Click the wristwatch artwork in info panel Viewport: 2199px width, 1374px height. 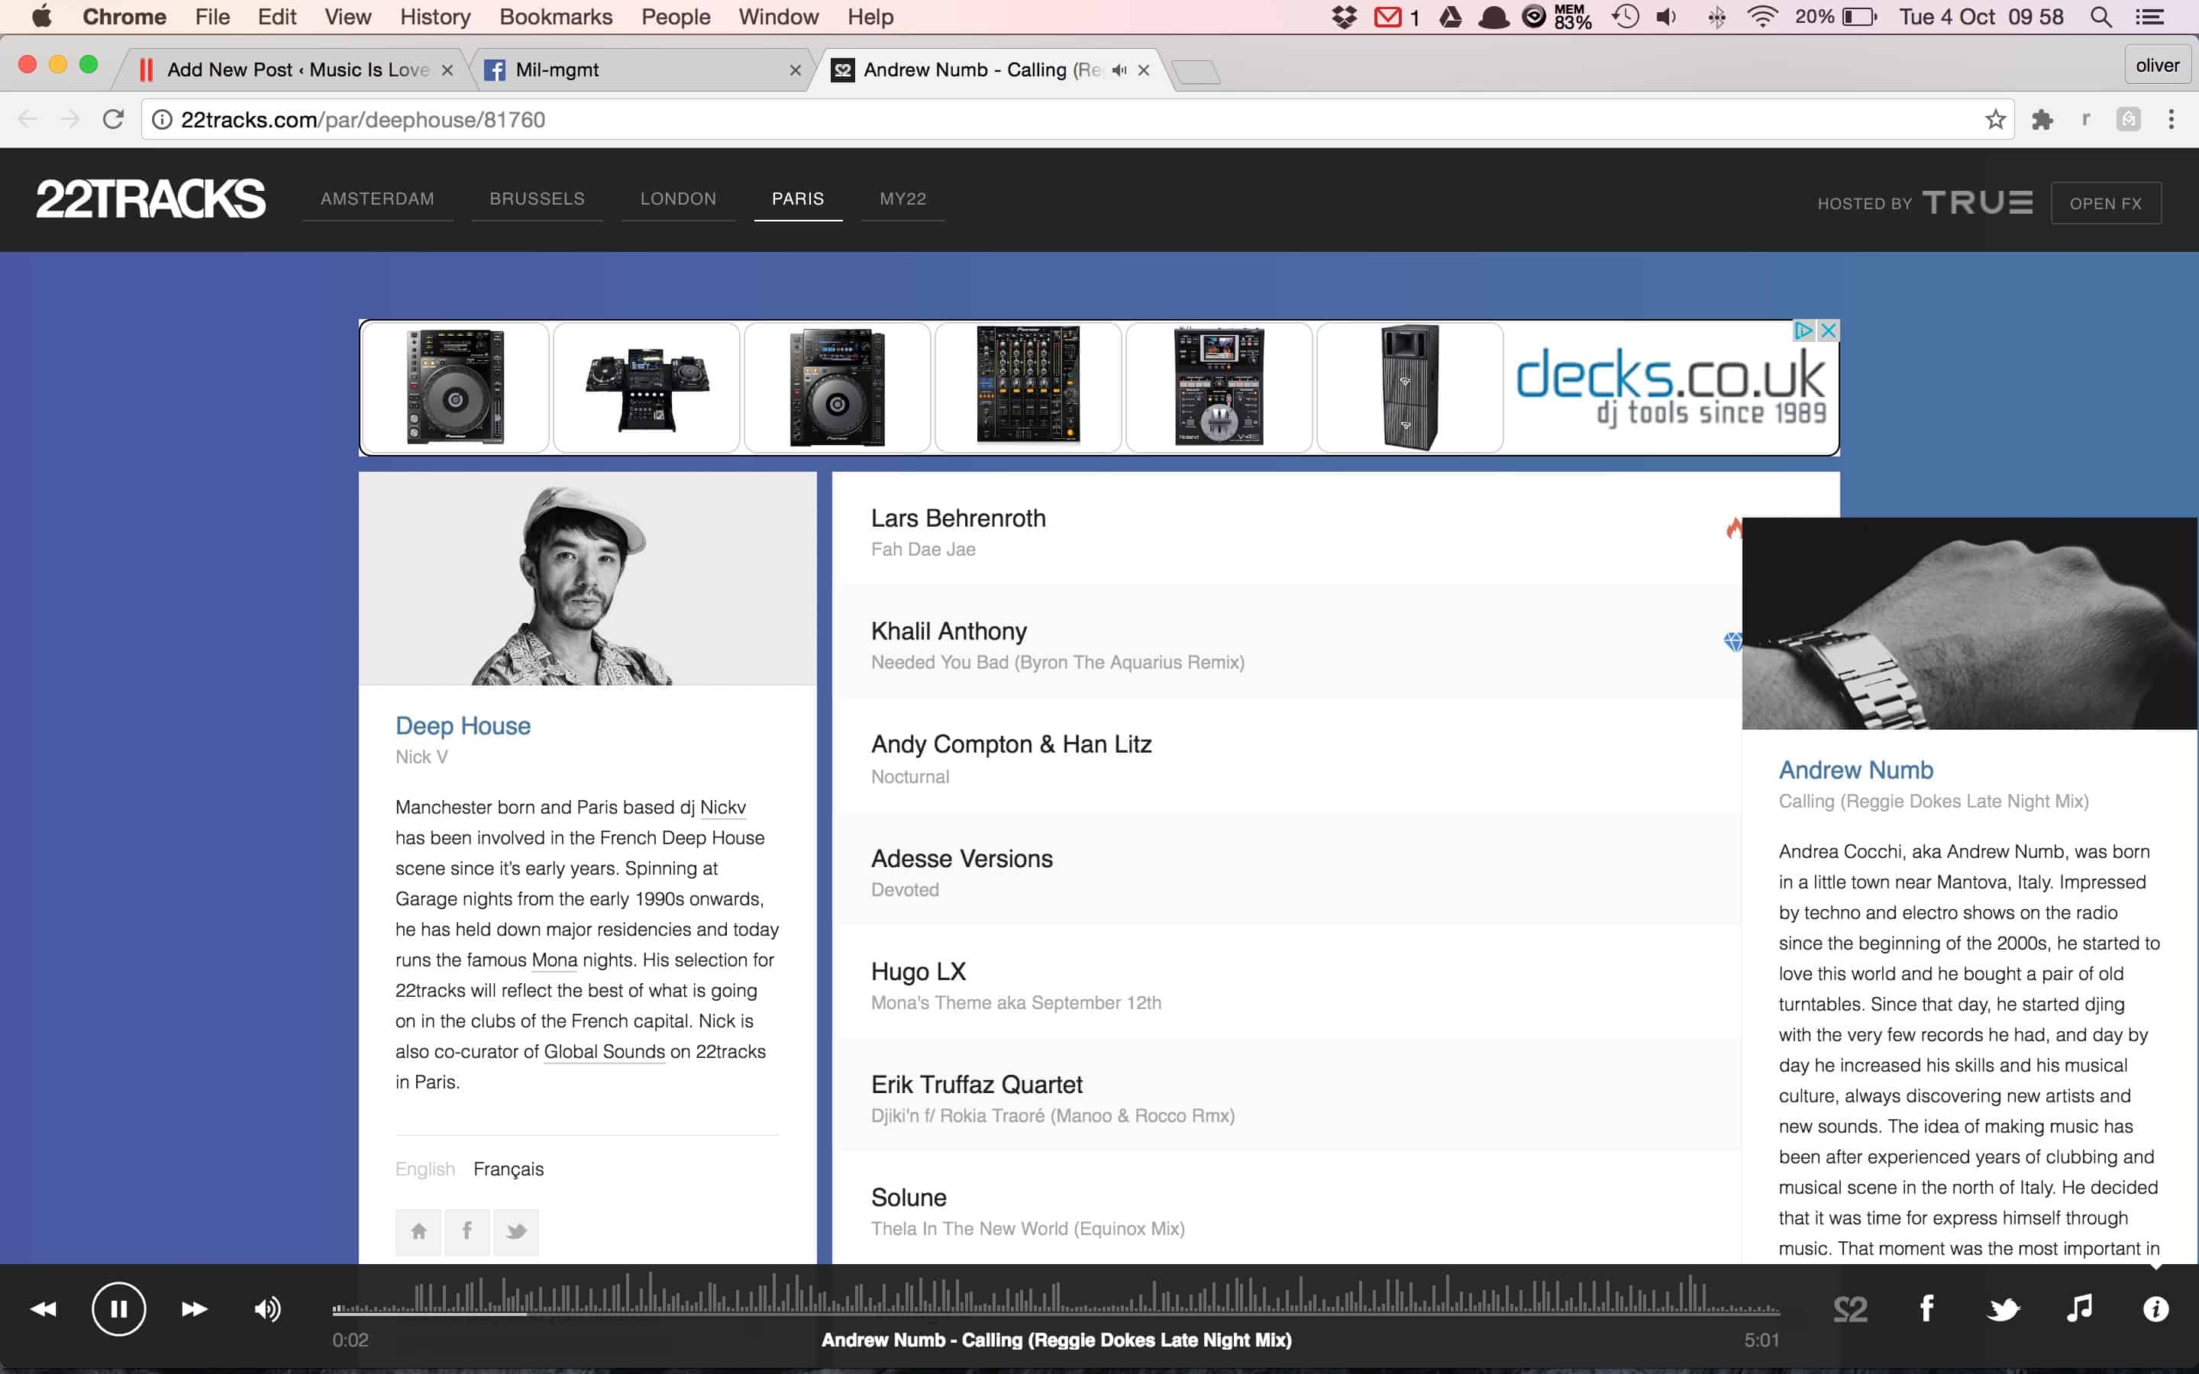[1969, 624]
